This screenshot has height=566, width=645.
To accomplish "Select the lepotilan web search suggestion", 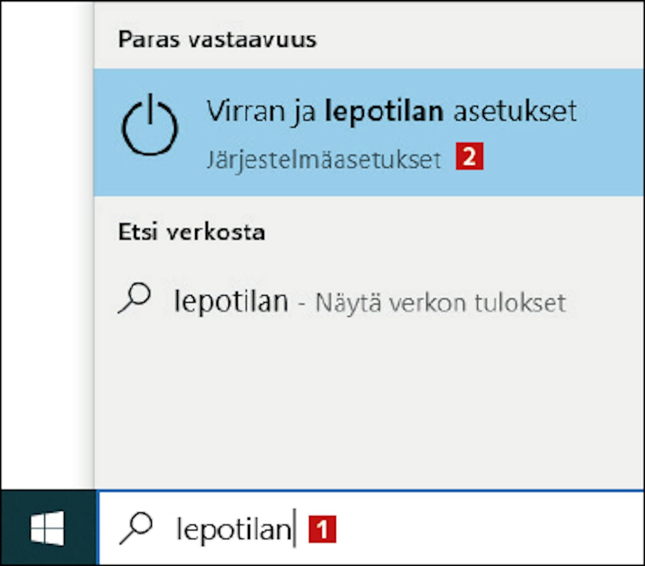I will (369, 301).
